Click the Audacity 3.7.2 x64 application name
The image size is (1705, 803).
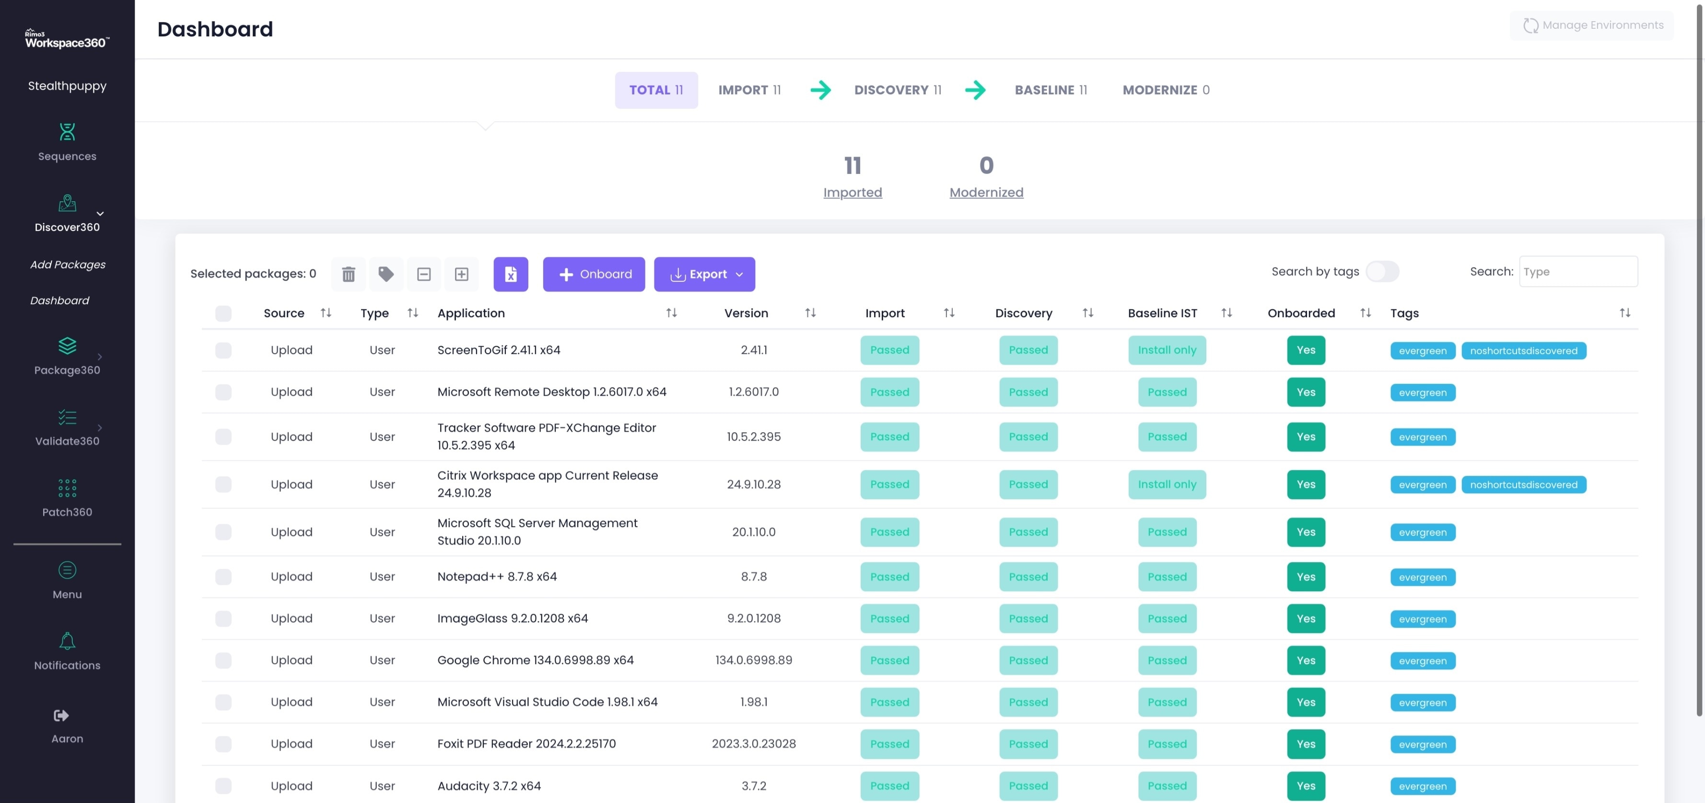coord(489,786)
